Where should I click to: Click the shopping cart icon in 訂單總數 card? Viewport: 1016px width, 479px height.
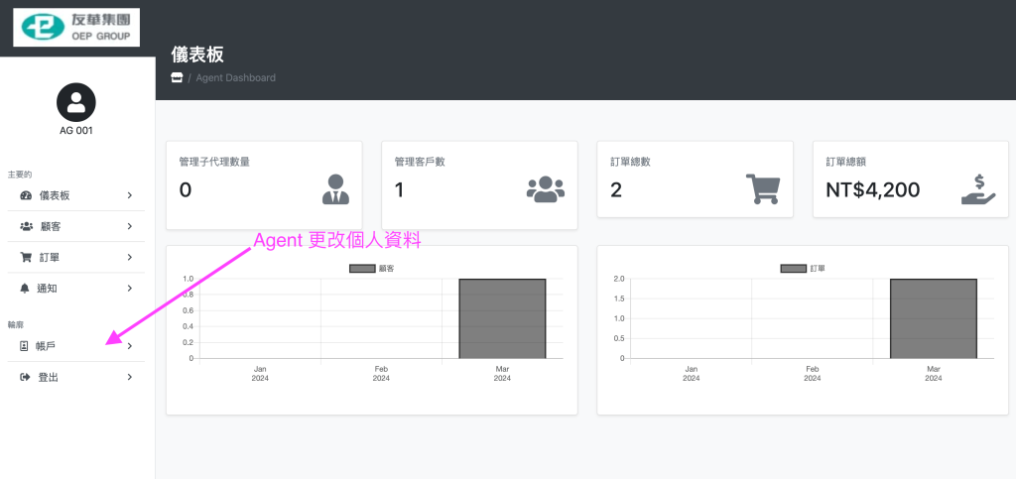click(762, 188)
